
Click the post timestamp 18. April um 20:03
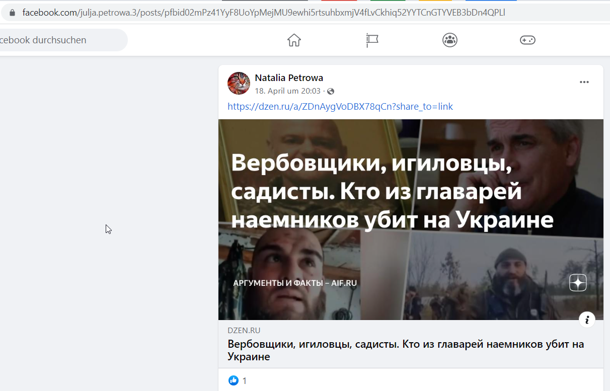click(287, 91)
